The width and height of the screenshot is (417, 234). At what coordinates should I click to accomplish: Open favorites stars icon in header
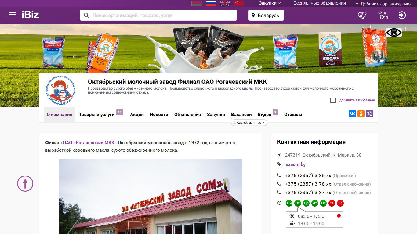(383, 15)
